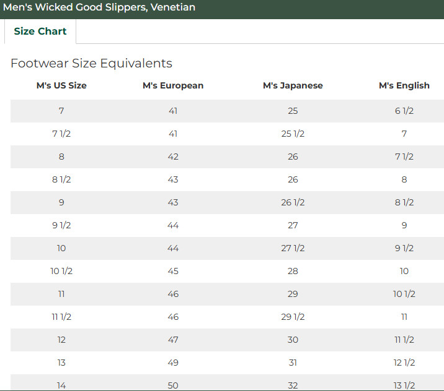The height and width of the screenshot is (391, 444).
Task: Select English size 6 1/2 cell
Action: [404, 111]
